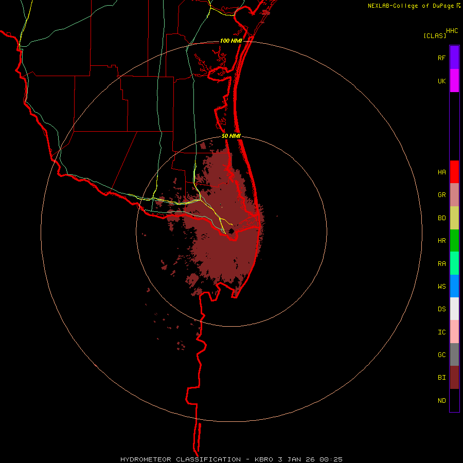Click the GC legend label
The width and height of the screenshot is (463, 463).
[441, 355]
